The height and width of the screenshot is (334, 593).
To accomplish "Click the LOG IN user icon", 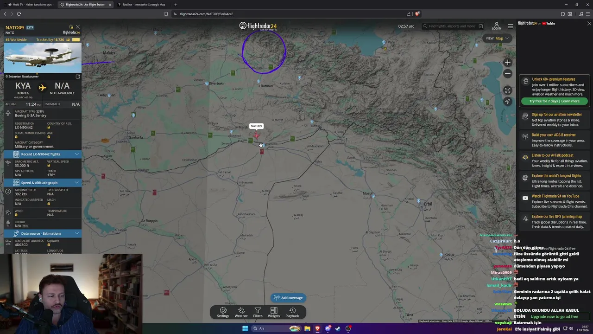I will (x=496, y=26).
